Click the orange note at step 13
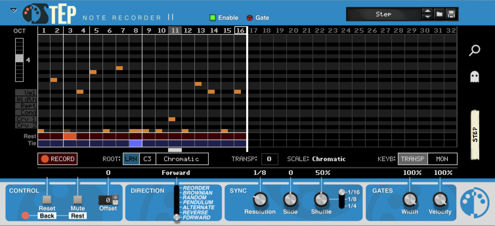495x226 pixels. 198,84
